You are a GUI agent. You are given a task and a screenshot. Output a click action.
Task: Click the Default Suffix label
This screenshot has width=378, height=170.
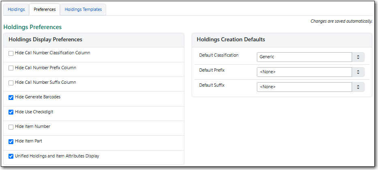point(211,85)
